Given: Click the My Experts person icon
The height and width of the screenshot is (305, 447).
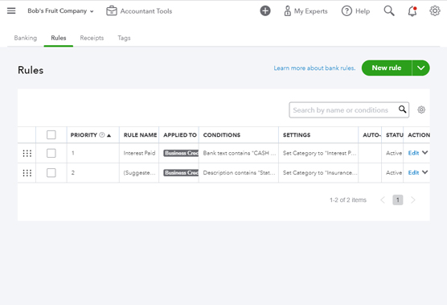Looking at the screenshot, I should click(287, 10).
